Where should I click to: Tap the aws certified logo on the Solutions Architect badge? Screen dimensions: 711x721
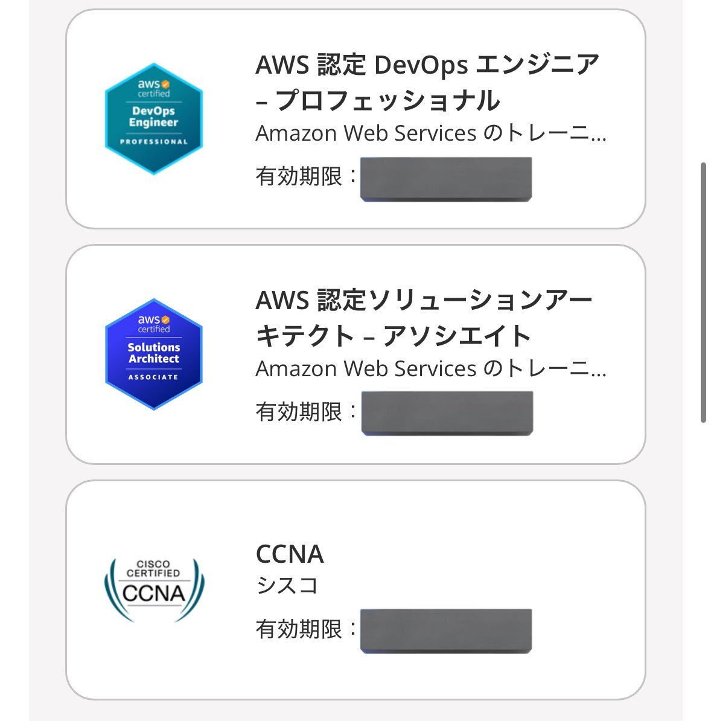click(x=154, y=324)
